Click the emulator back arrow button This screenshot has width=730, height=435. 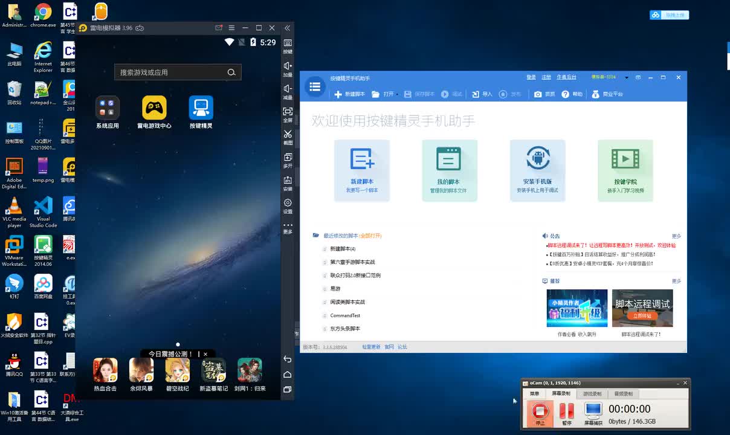click(x=288, y=359)
